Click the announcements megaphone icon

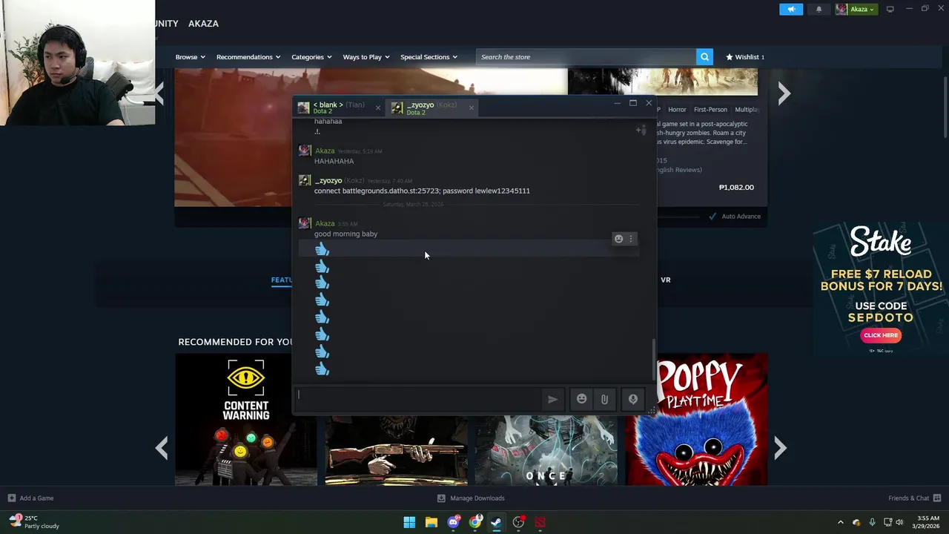pos(791,9)
